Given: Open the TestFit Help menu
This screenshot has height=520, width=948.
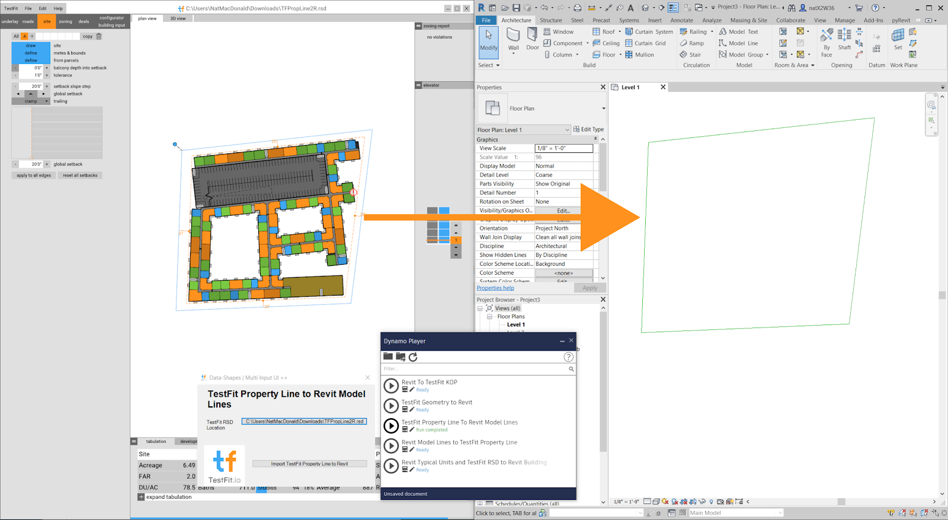Looking at the screenshot, I should pyautogui.click(x=58, y=8).
